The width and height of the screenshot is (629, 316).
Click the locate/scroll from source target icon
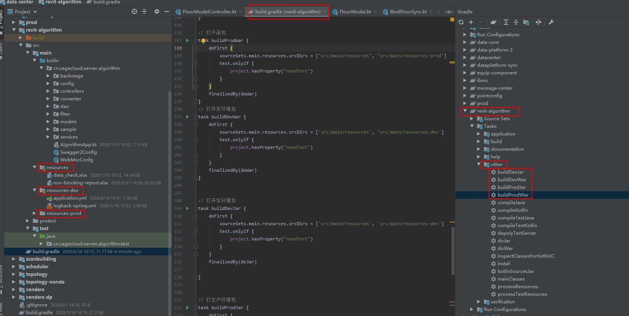point(134,12)
